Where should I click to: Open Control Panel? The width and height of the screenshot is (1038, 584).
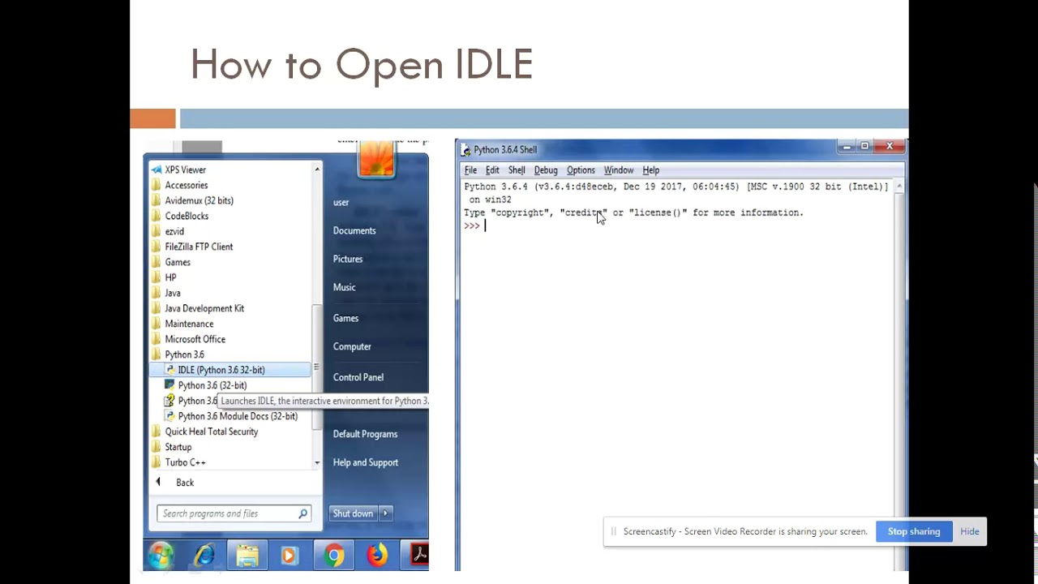click(x=358, y=377)
